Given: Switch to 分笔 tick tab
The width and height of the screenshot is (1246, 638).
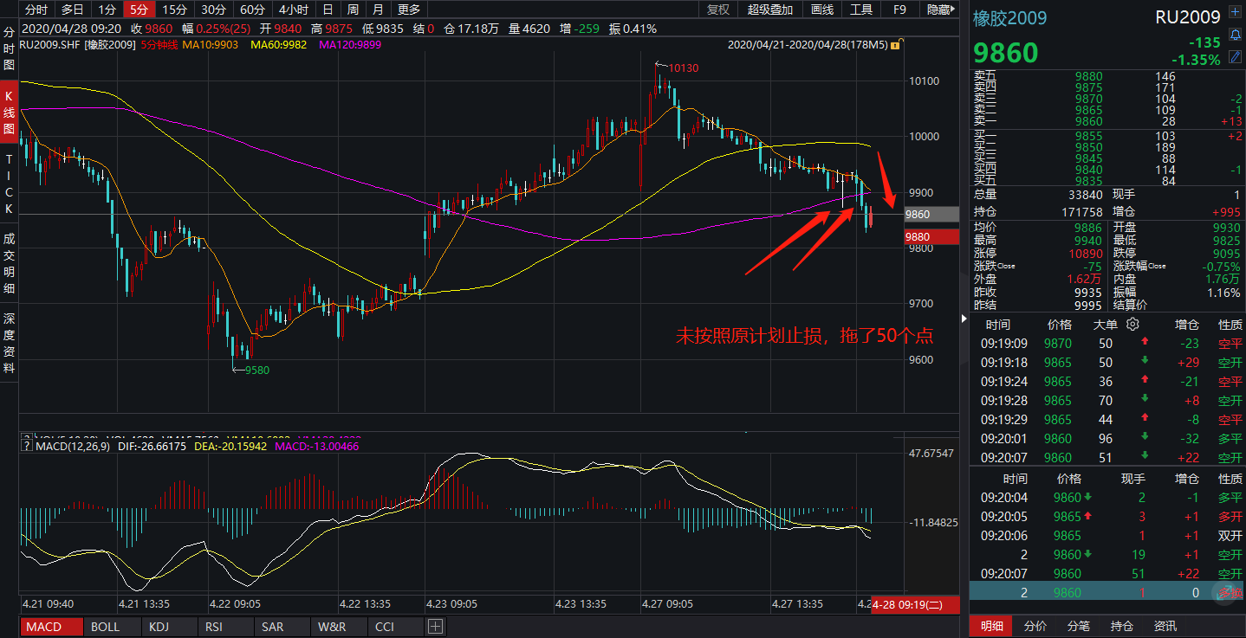Looking at the screenshot, I should pos(1079,626).
